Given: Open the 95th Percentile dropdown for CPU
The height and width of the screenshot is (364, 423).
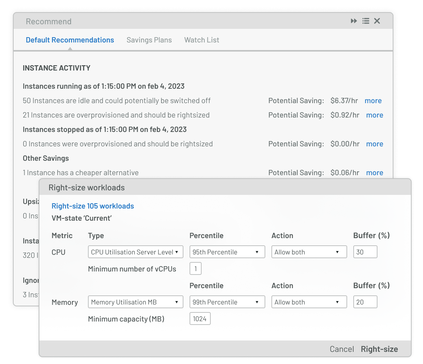Looking at the screenshot, I should [227, 251].
